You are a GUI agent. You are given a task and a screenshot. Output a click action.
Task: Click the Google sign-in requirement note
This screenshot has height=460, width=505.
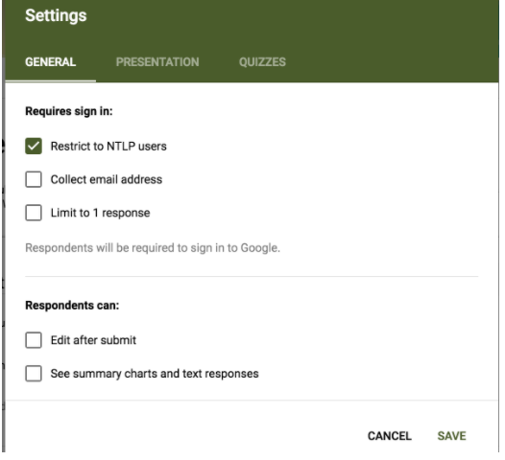(x=153, y=248)
